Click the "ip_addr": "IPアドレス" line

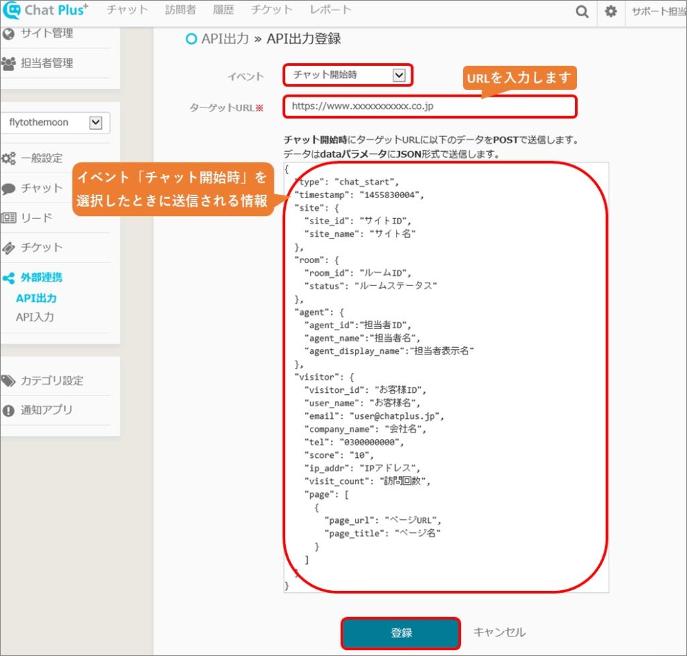click(363, 468)
